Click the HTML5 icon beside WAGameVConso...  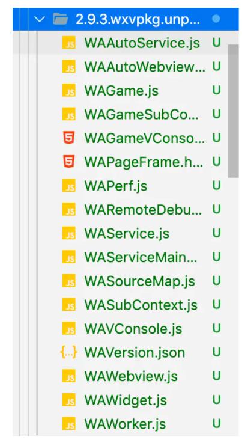click(69, 138)
